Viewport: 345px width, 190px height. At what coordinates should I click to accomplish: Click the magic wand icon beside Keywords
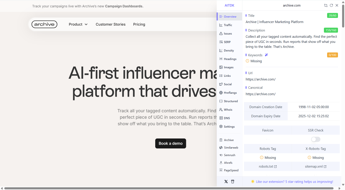coord(266,55)
